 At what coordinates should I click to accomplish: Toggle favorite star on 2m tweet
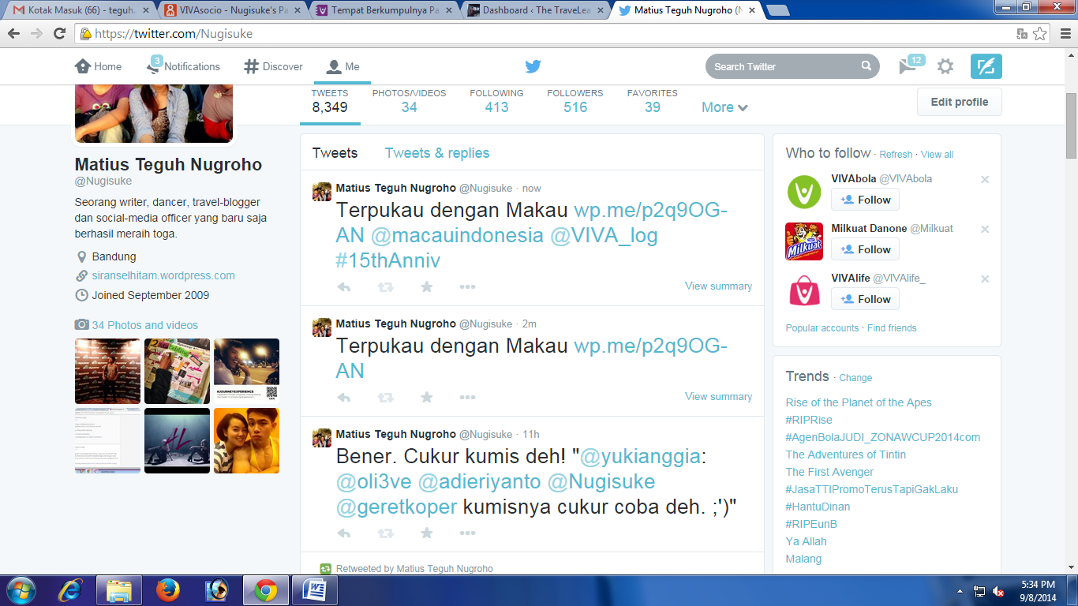(x=426, y=398)
